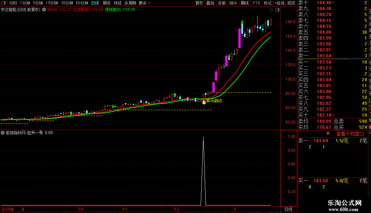The height and width of the screenshot is (213, 371).
Task: Click the 总卖 volume 590
Action: tap(363, 121)
